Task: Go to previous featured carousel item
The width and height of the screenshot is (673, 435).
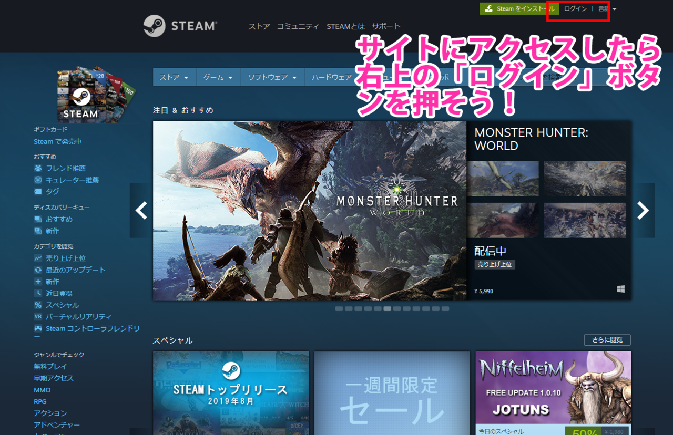Action: (141, 210)
